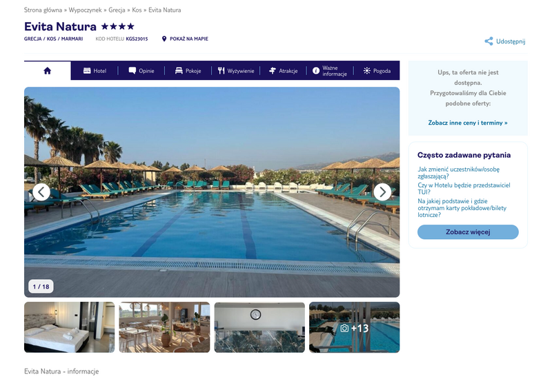552x381 pixels.
Task: Go to previous photo with left arrow
Action: pyautogui.click(x=41, y=192)
